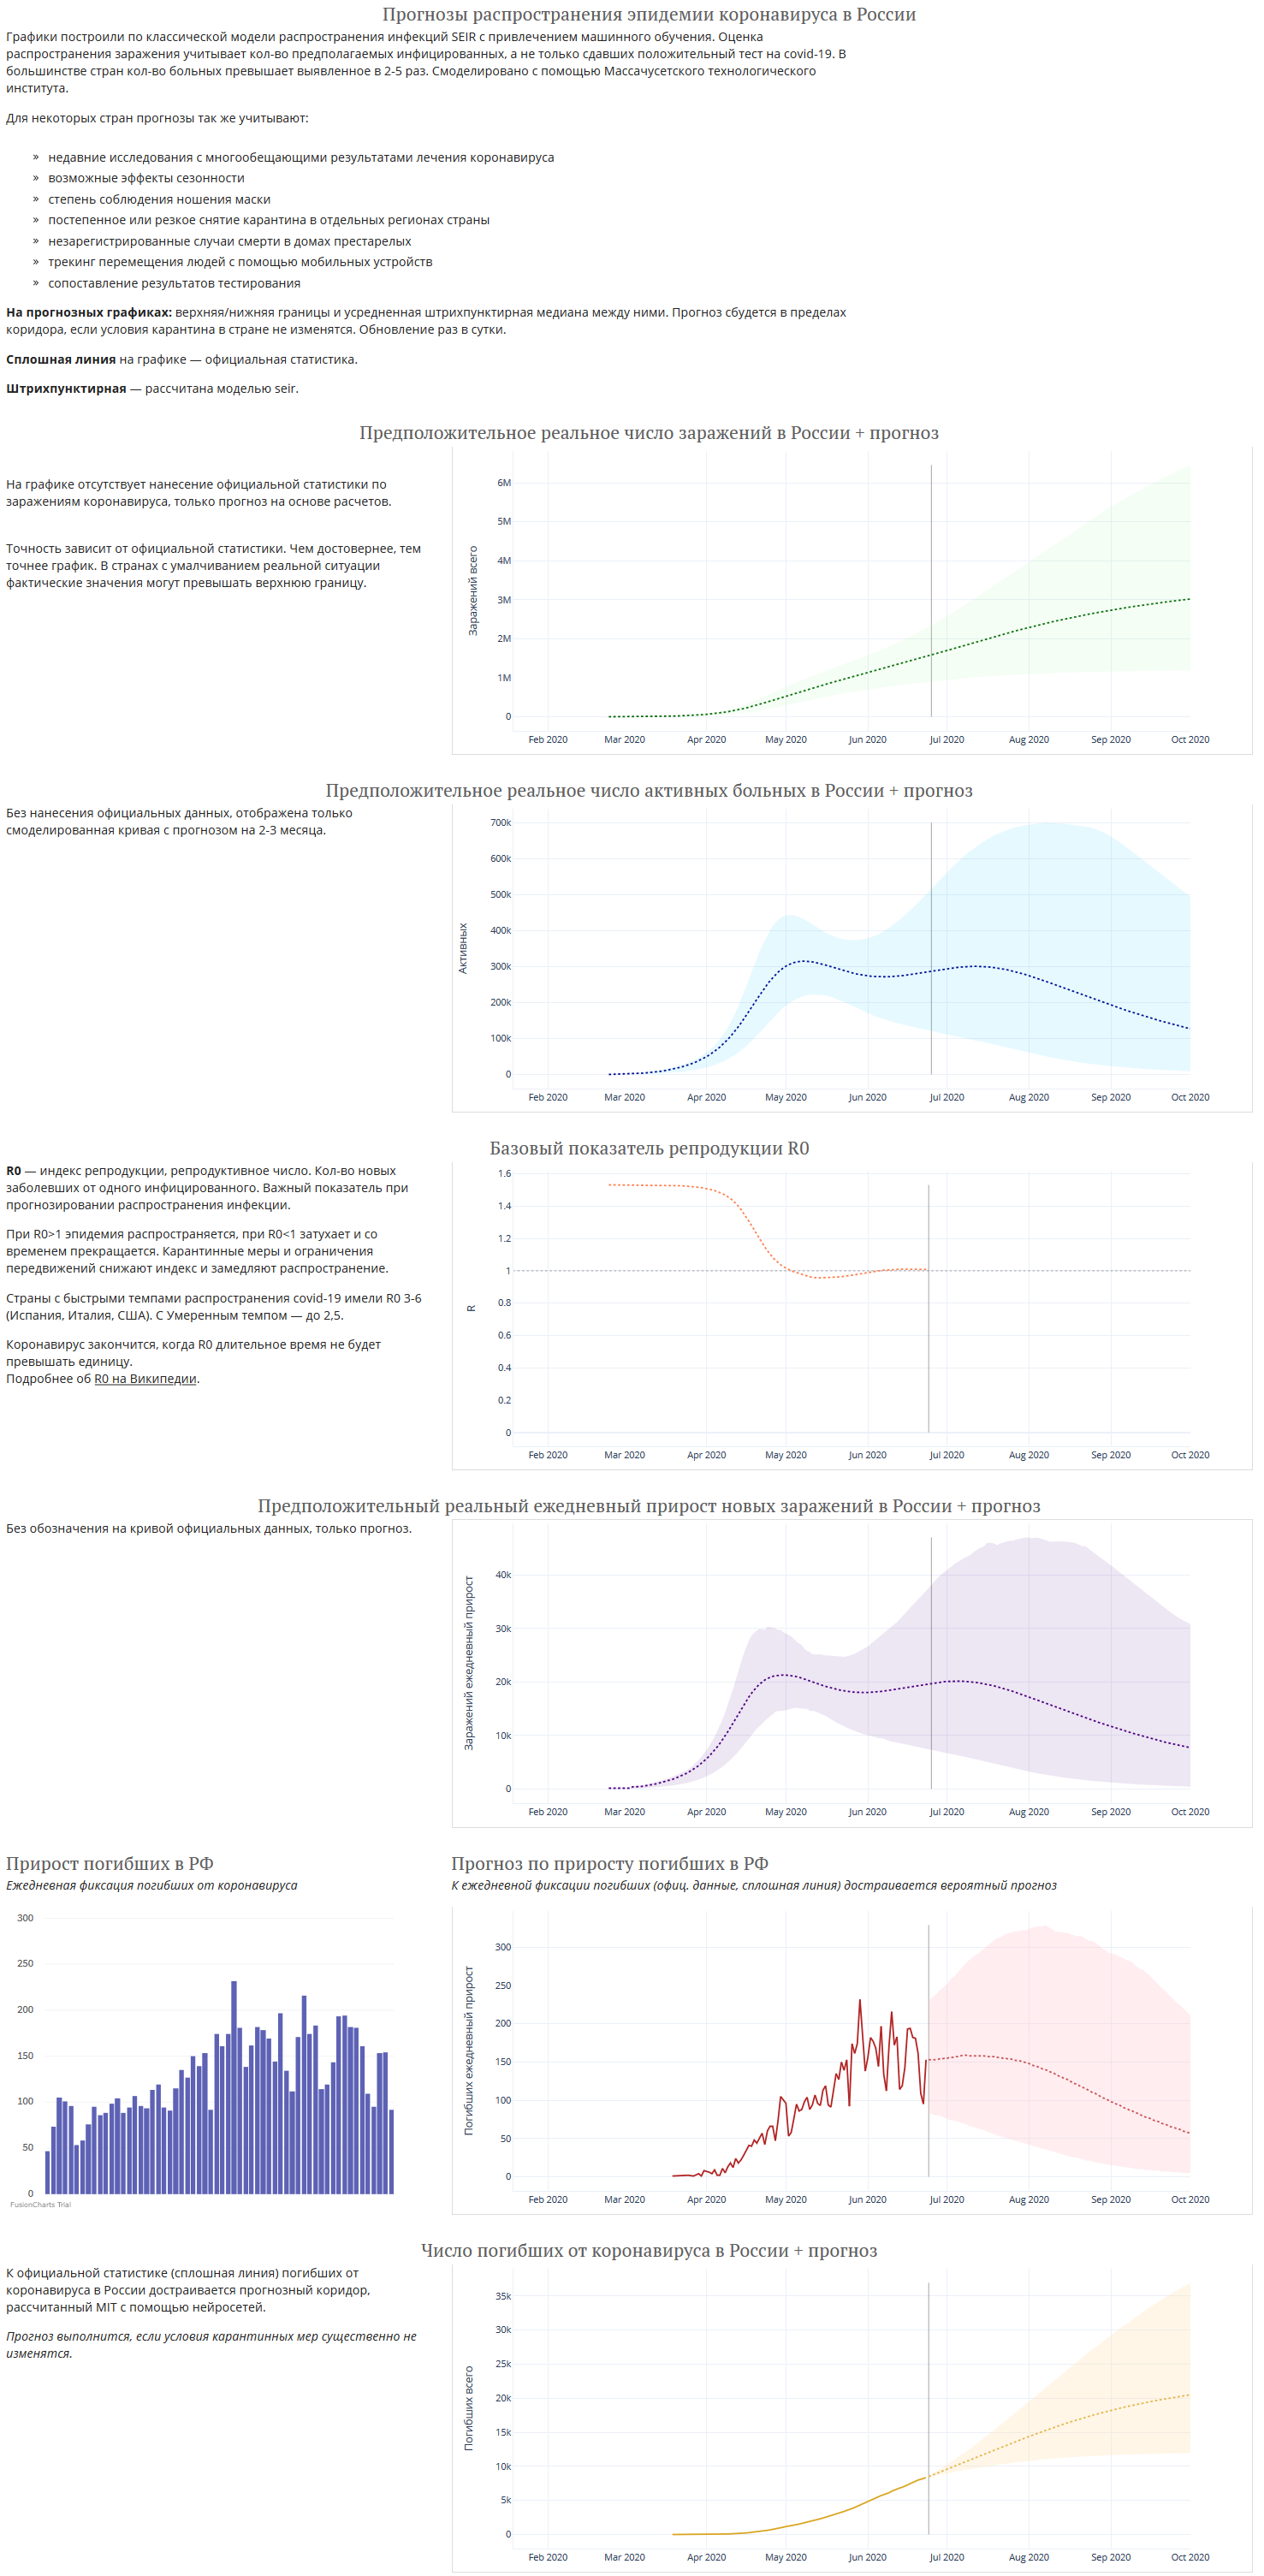Click tallest bar in Прирост погибших chart
Viewport: 1264px width, 2576px height.
click(234, 2087)
